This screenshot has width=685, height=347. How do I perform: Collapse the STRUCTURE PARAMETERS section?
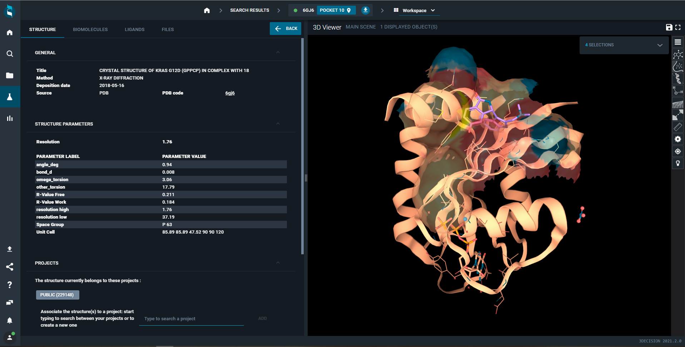(x=278, y=124)
